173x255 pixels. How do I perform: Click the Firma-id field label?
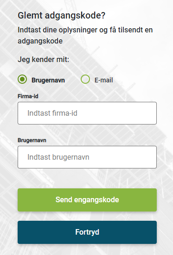click(x=28, y=96)
